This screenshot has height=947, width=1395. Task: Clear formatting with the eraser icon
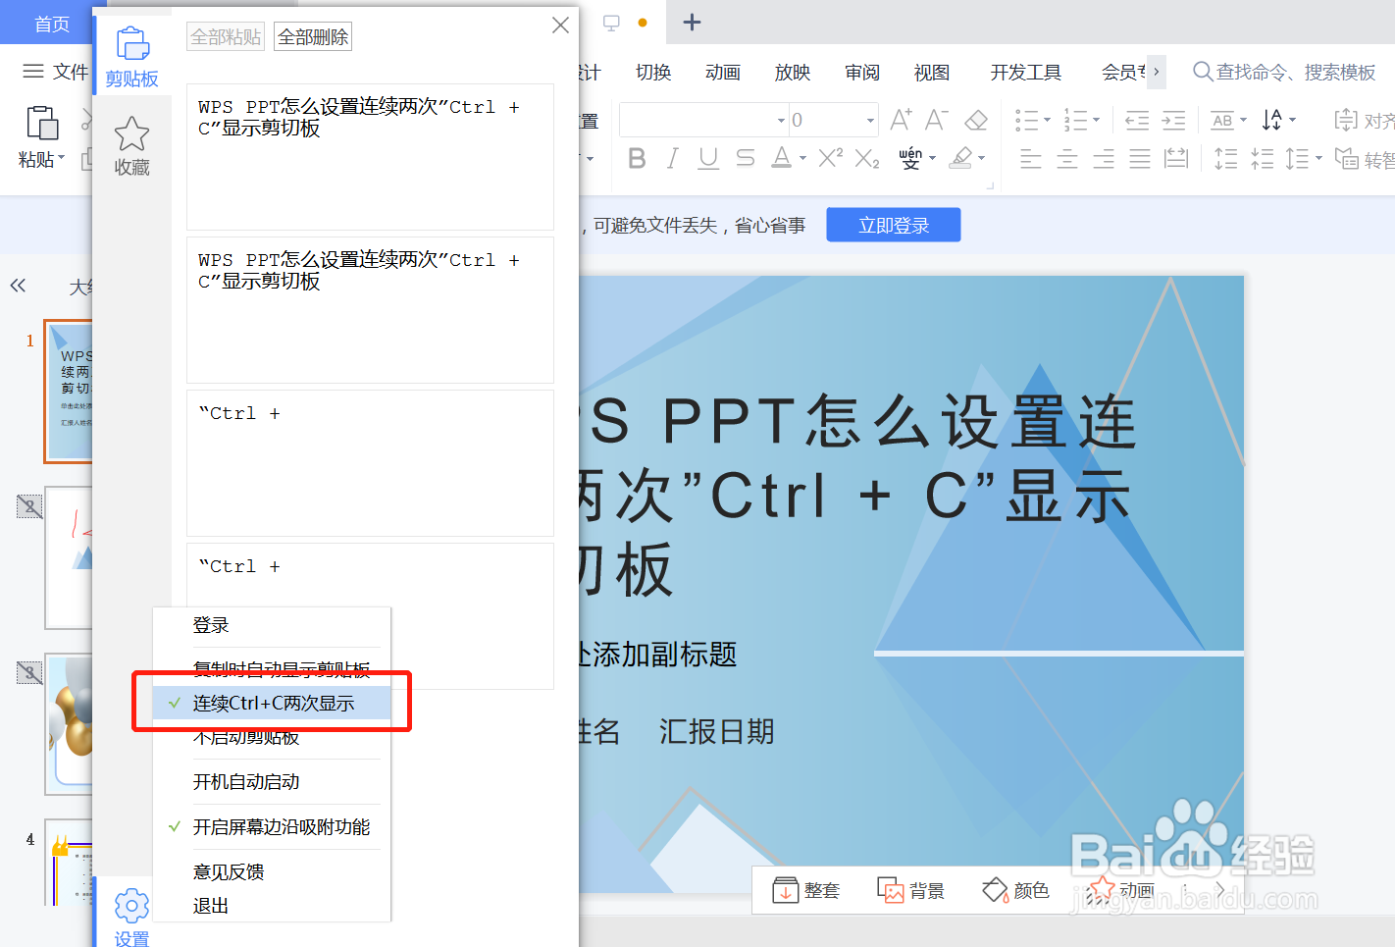coord(976,120)
